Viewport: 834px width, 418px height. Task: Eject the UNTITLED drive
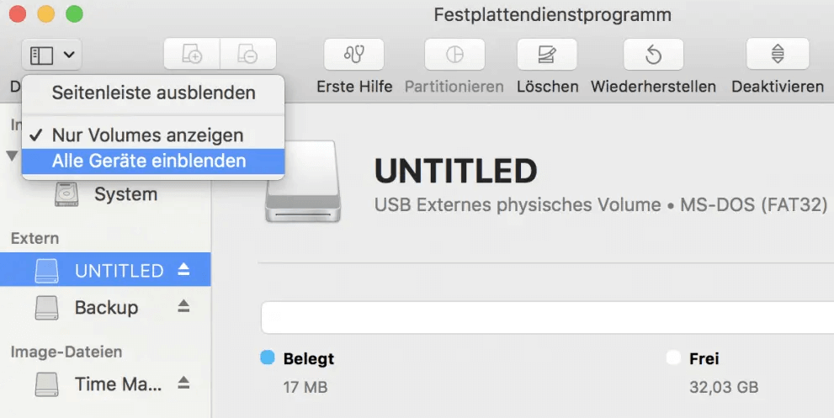[x=183, y=270]
